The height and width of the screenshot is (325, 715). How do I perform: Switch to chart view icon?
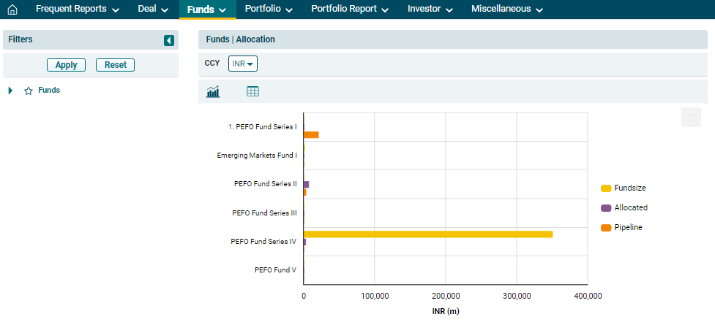[214, 91]
